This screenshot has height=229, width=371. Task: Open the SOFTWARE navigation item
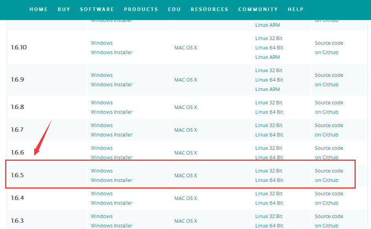click(x=97, y=9)
